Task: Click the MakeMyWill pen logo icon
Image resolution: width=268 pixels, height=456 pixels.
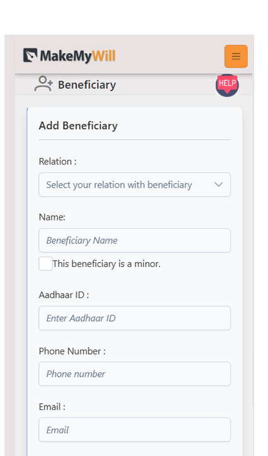Action: pyautogui.click(x=30, y=55)
